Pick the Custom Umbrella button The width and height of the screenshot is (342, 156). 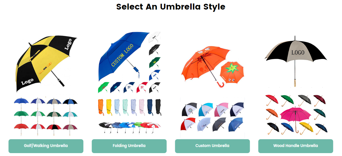point(212,146)
